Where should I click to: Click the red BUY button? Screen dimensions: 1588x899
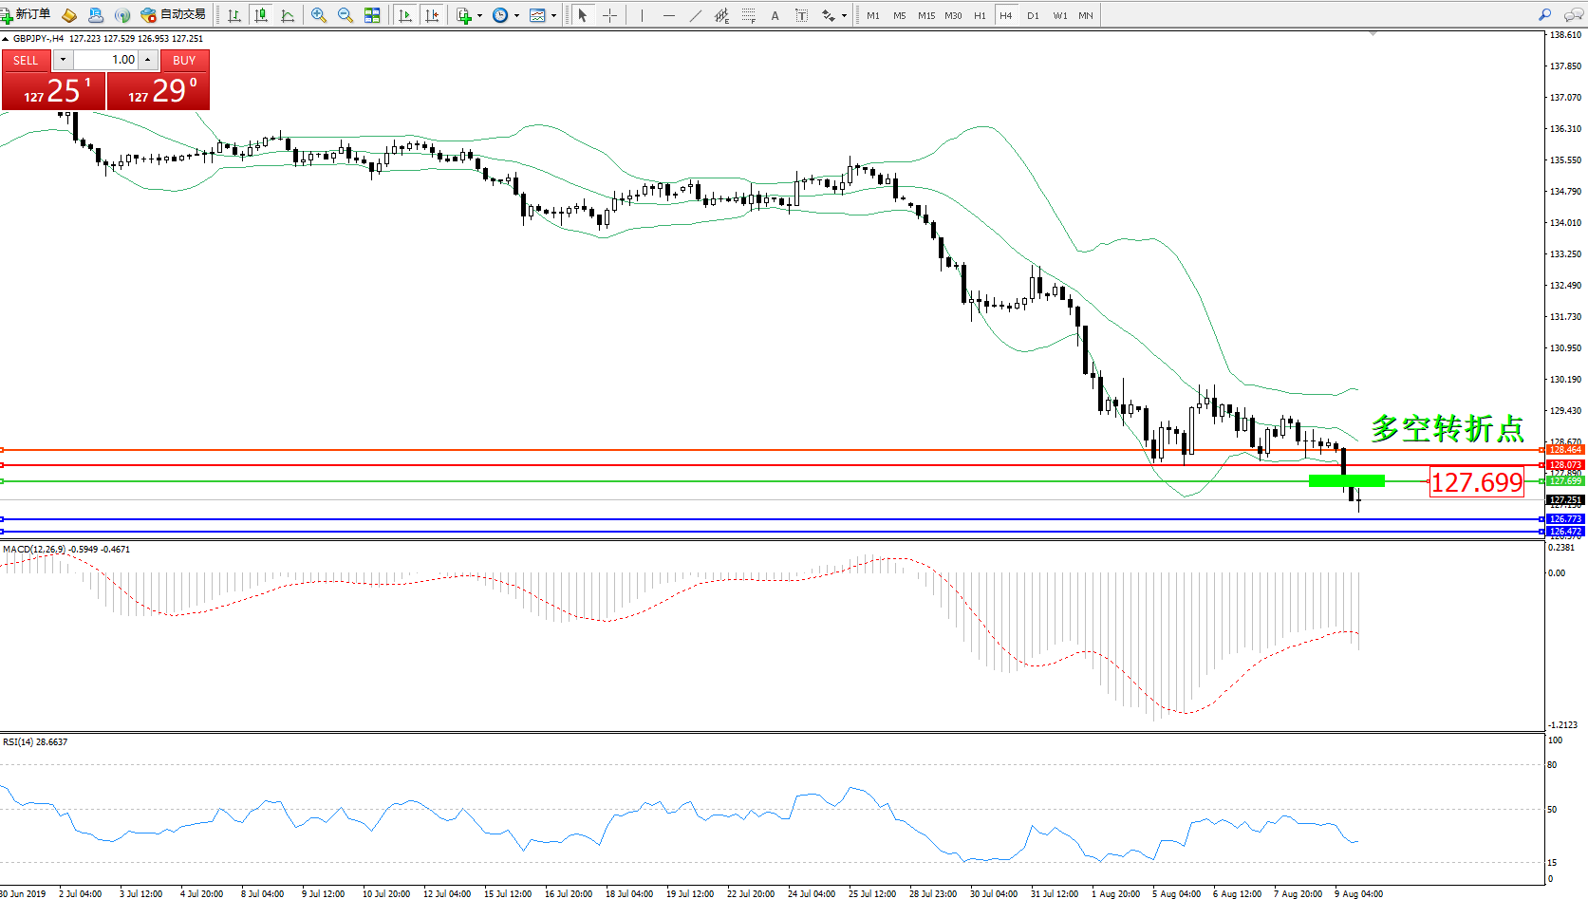click(184, 60)
